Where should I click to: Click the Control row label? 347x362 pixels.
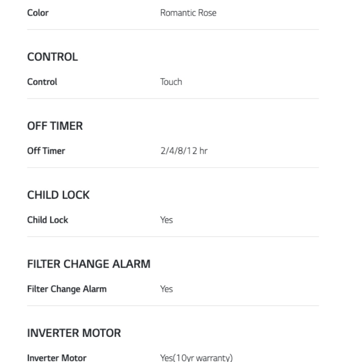42,82
